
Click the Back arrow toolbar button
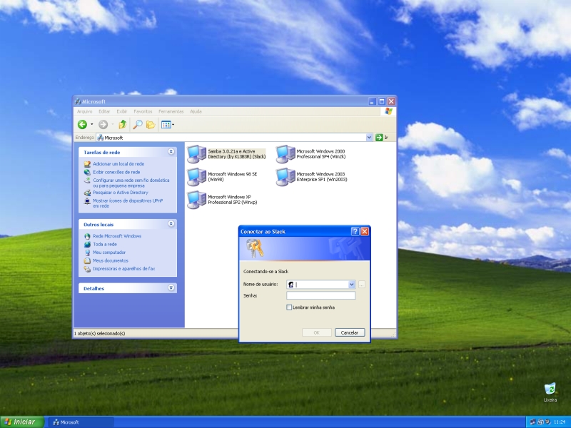pos(83,124)
